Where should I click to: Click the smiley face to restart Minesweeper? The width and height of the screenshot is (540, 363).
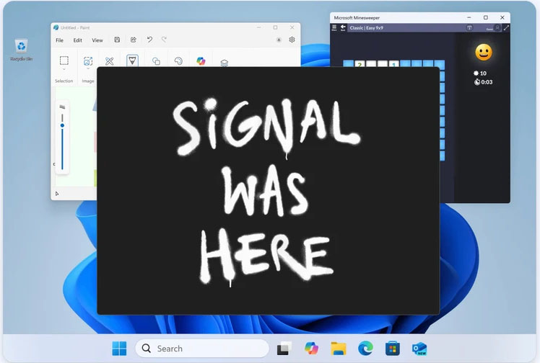point(483,52)
